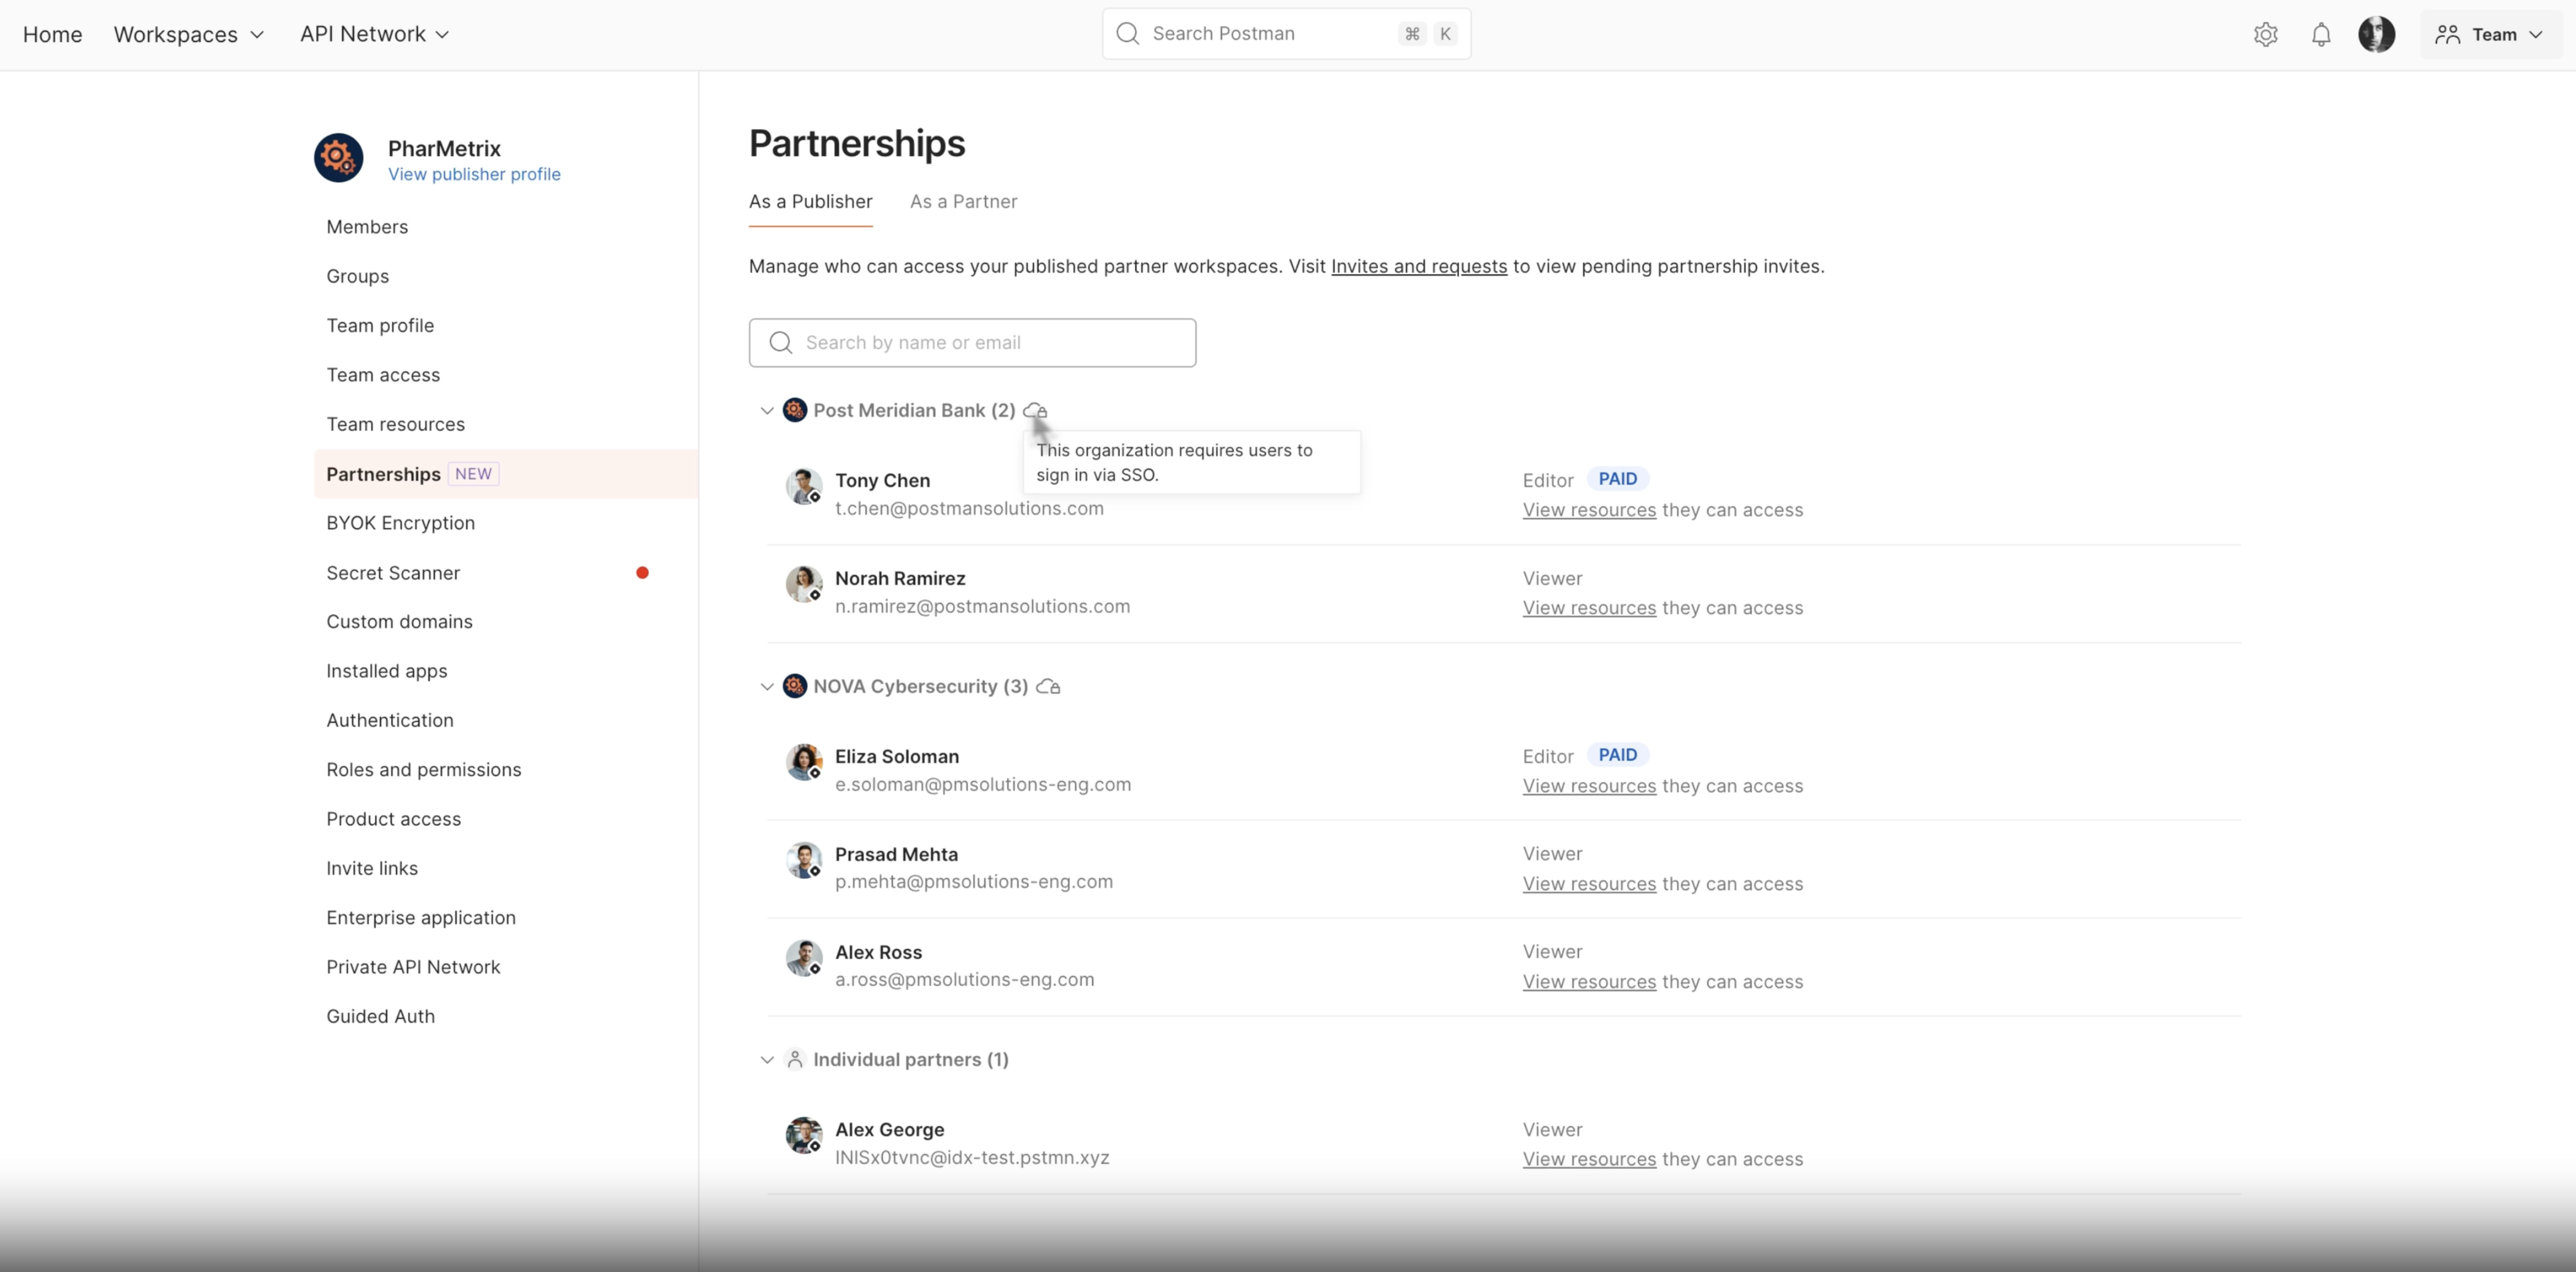Toggle the PAID badge on Eliza Soloman's row
Screen dimensions: 2576x1272
tap(1618, 755)
